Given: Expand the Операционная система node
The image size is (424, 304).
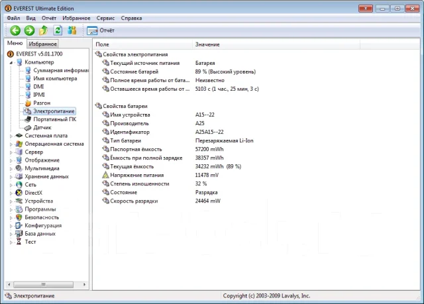Looking at the screenshot, I should click(11, 144).
